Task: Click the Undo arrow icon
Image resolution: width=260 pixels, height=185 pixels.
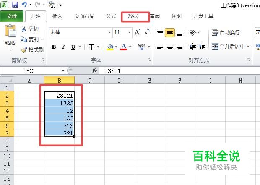Action: pos(24,5)
